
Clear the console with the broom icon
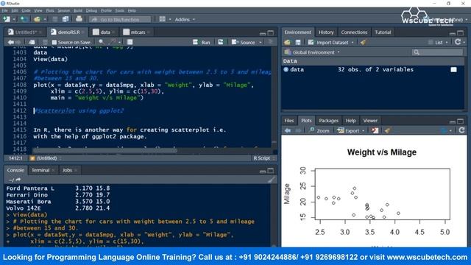pyautogui.click(x=272, y=180)
